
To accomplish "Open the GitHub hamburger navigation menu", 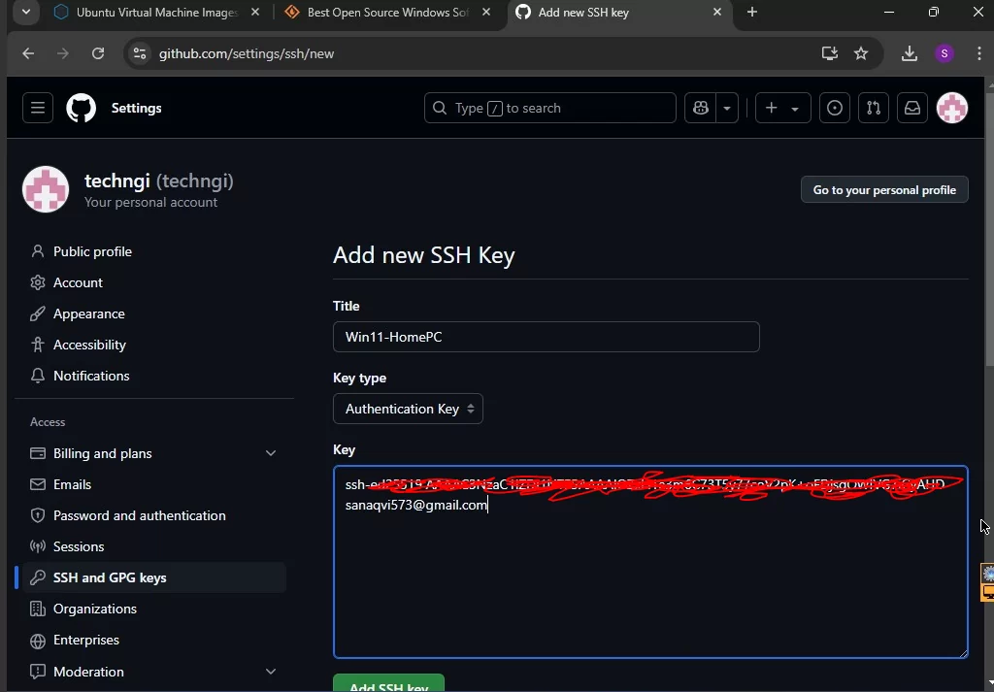I will (38, 108).
